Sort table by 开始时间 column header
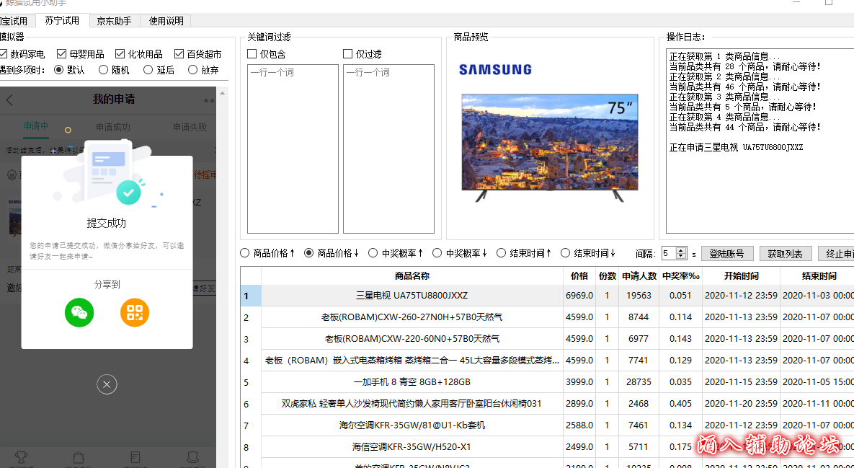 (742, 275)
